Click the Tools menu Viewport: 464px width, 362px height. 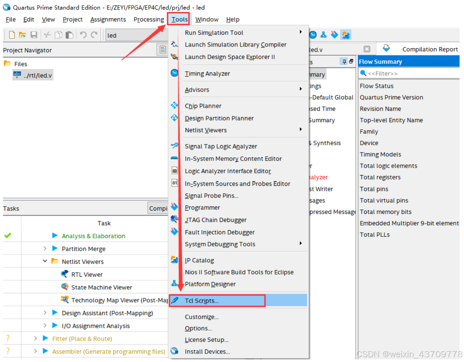[180, 19]
